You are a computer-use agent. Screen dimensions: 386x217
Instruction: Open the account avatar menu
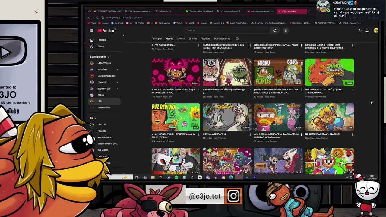[375, 30]
